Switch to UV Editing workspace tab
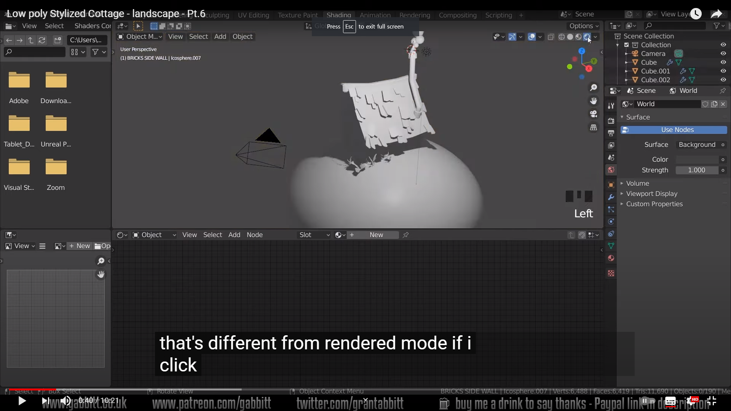The height and width of the screenshot is (411, 731). (x=253, y=15)
